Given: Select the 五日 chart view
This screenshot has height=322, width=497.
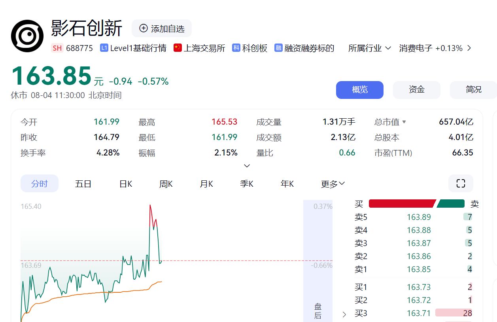Looking at the screenshot, I should pyautogui.click(x=83, y=184).
